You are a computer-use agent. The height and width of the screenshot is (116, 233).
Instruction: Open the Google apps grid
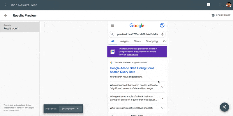coord(221,5)
